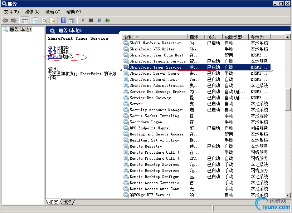The height and width of the screenshot is (213, 292).
Task: Click the Pause service toolbar icon
Action: 99,20
